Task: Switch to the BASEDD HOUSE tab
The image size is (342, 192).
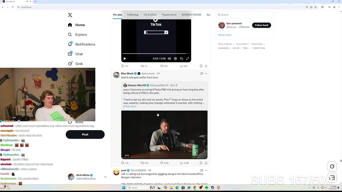Action: 191,15
